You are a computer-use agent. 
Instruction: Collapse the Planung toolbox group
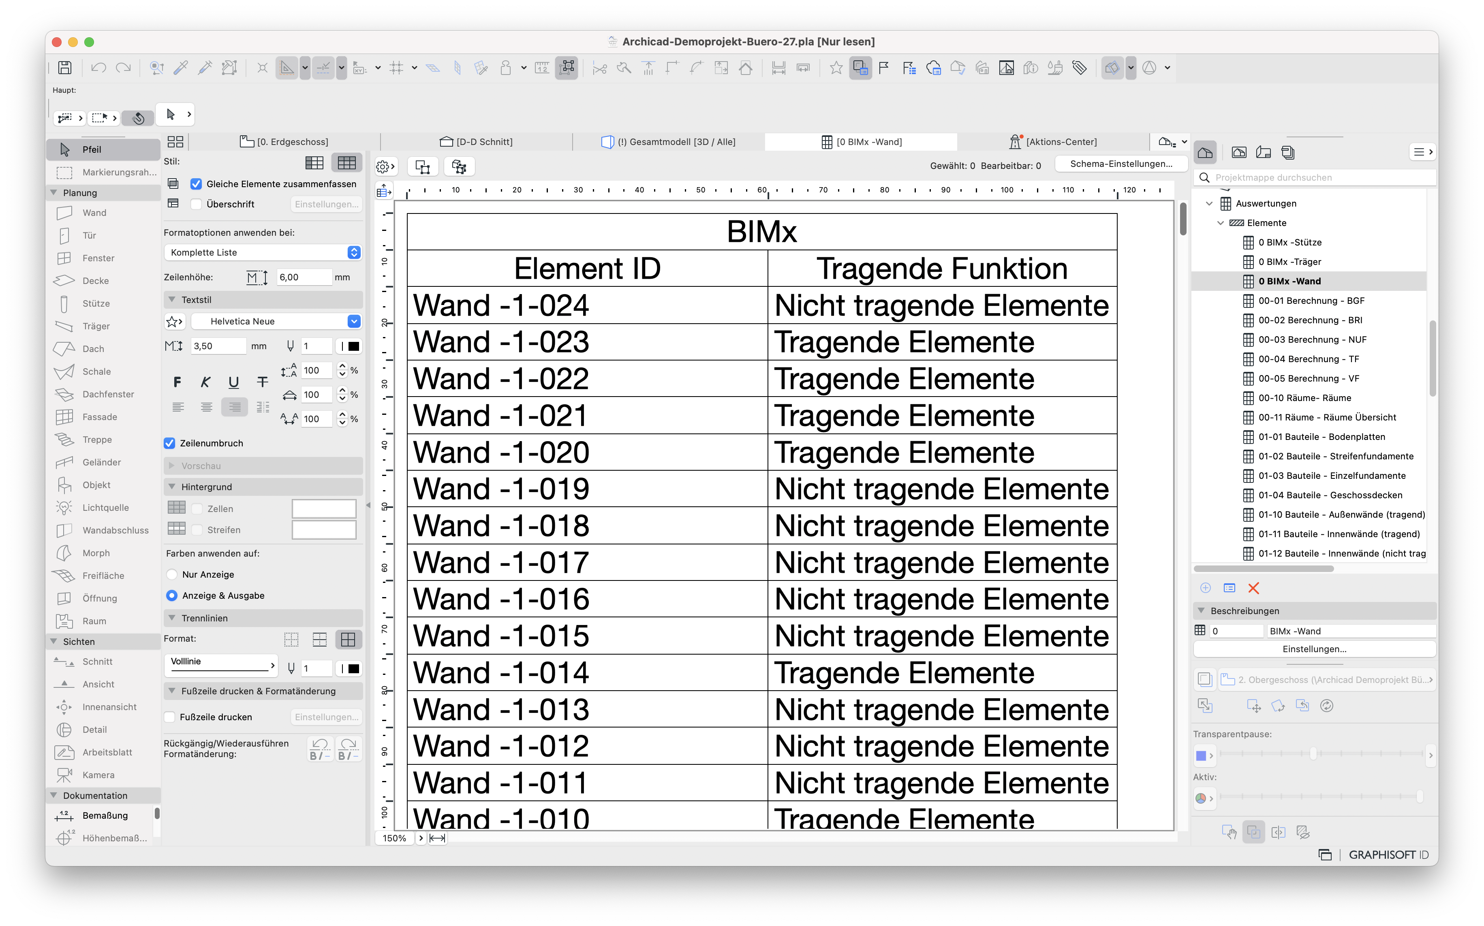pos(54,192)
